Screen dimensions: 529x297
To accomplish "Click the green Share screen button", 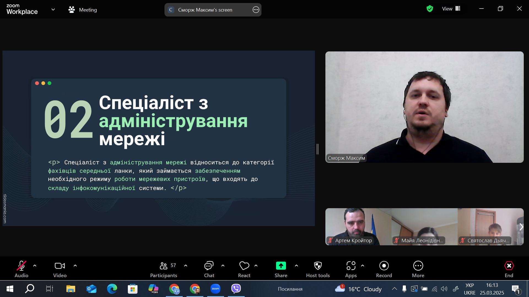I will click(x=281, y=266).
